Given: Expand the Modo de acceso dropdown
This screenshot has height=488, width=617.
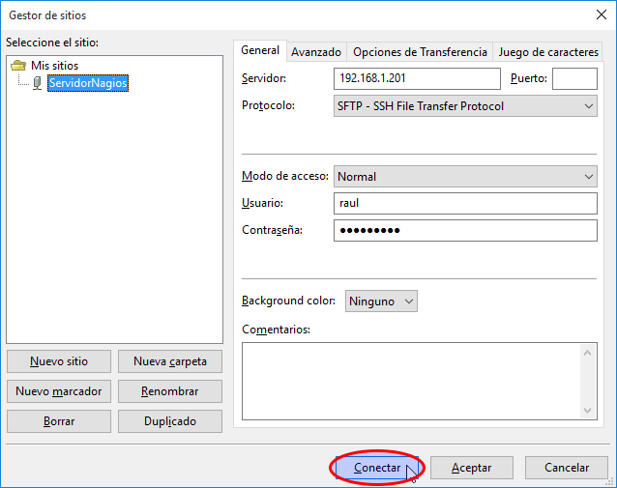Looking at the screenshot, I should point(465,177).
